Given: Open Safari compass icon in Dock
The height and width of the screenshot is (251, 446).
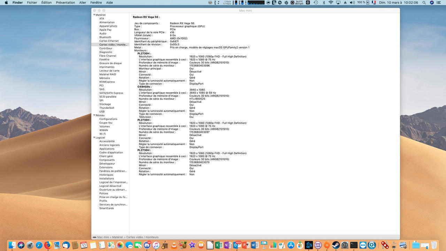Looking at the screenshot, I should coord(39,245).
